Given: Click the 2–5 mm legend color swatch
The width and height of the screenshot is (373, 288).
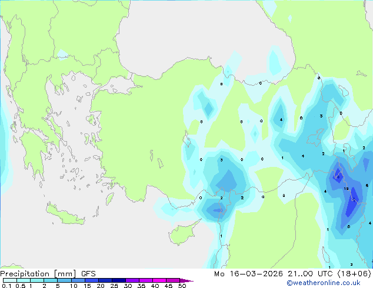Looking at the screenshot, I should pos(51,280).
